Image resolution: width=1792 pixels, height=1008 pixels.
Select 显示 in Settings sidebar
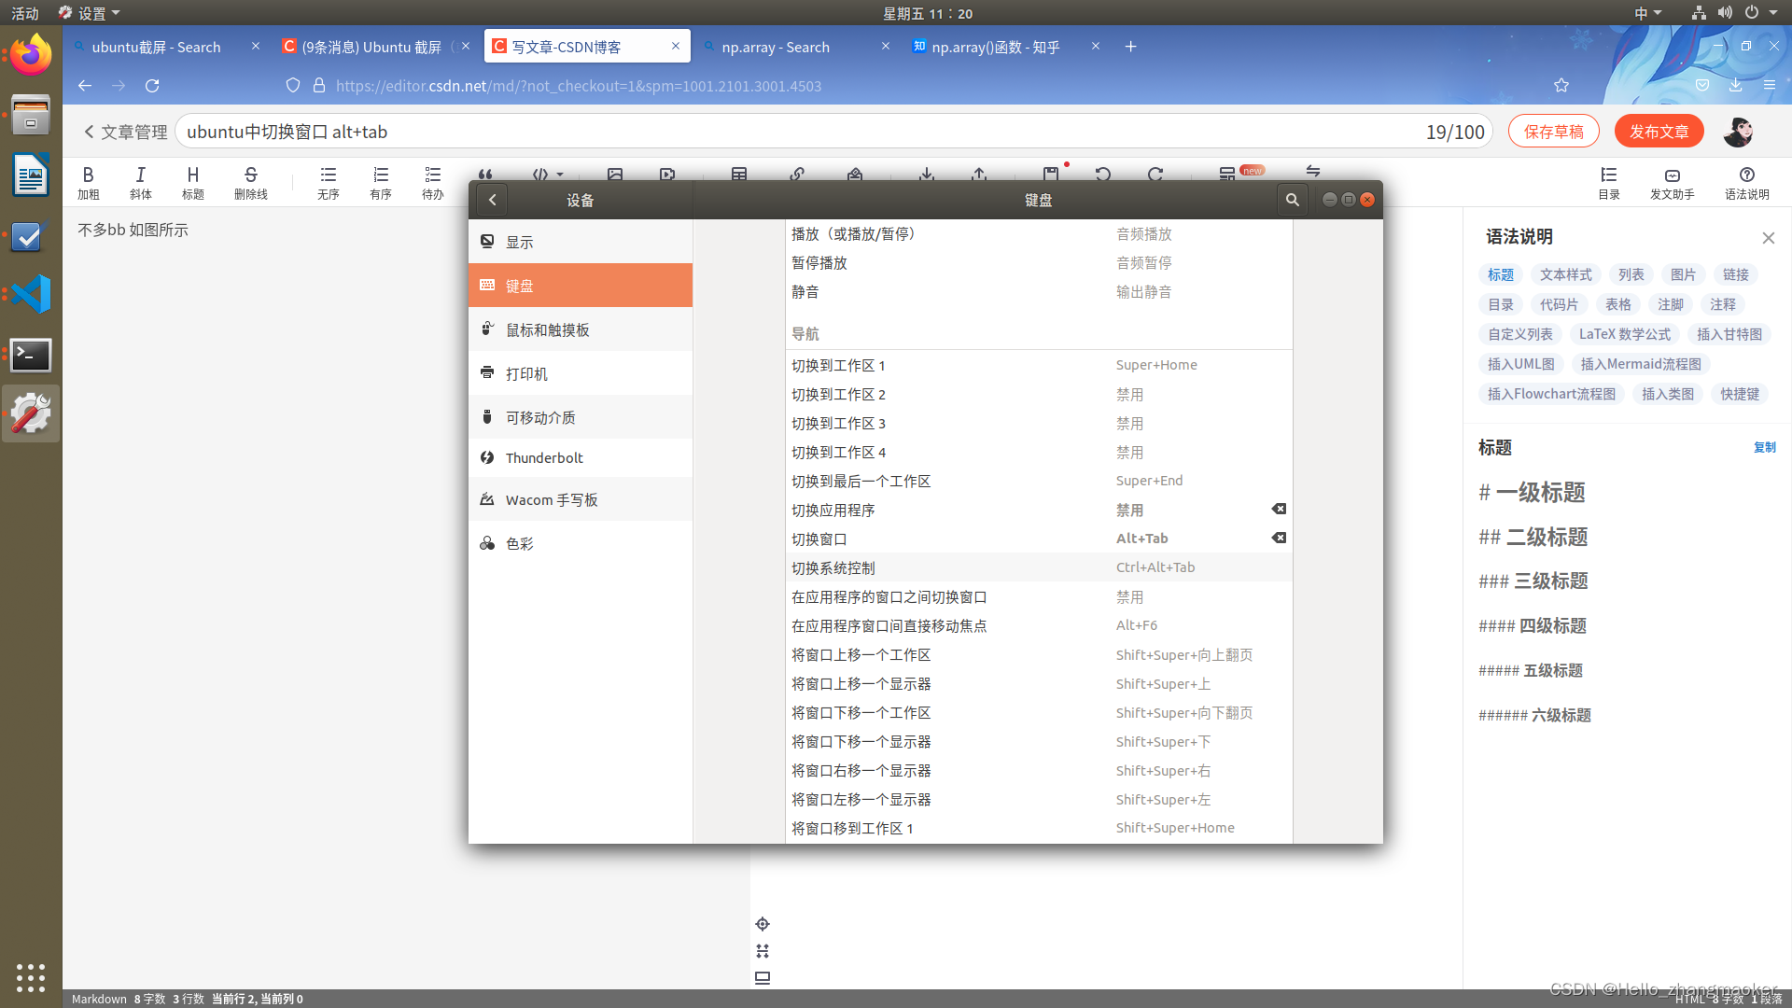(x=581, y=242)
